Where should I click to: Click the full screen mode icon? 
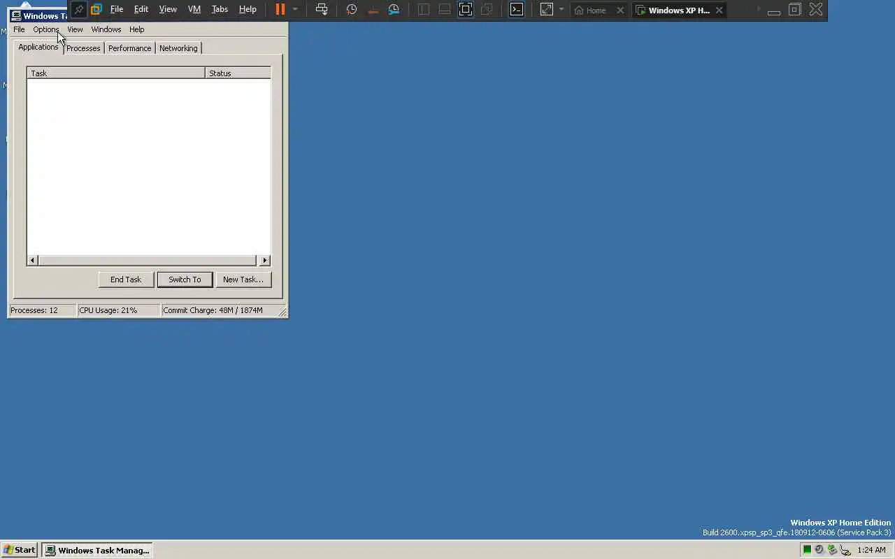point(466,10)
